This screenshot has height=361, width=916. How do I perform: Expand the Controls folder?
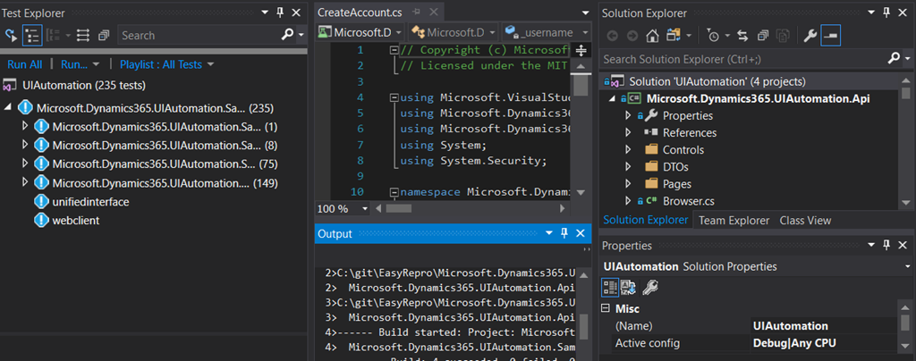tap(628, 149)
